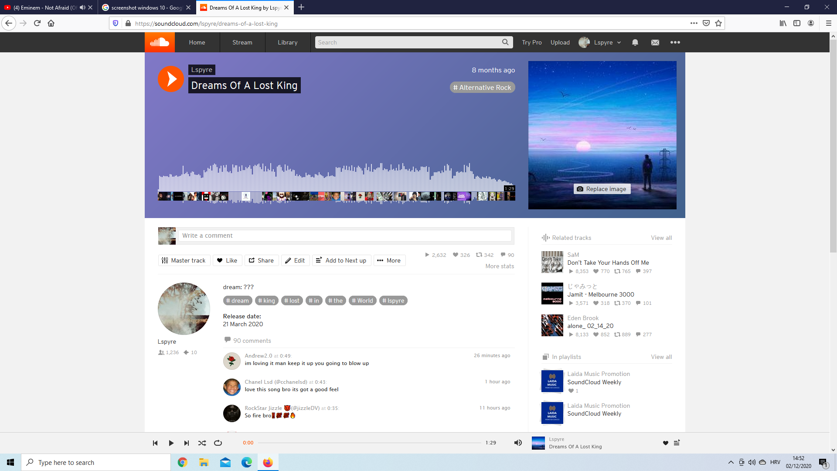Like the current track from player bar
The height and width of the screenshot is (471, 837).
pos(666,443)
